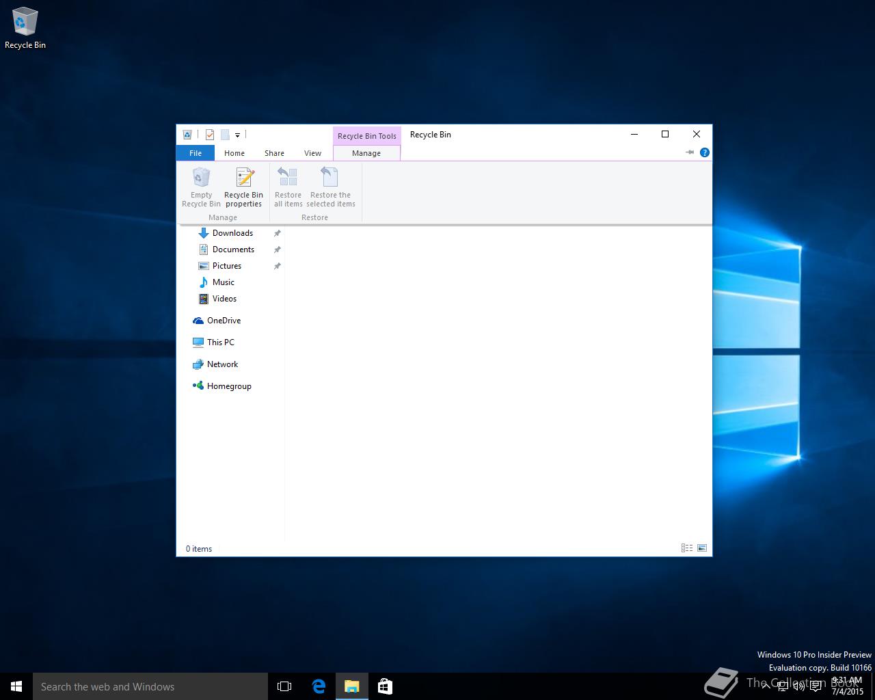Click the Recycle Bin title bar icon
This screenshot has height=700, width=875.
pos(187,135)
